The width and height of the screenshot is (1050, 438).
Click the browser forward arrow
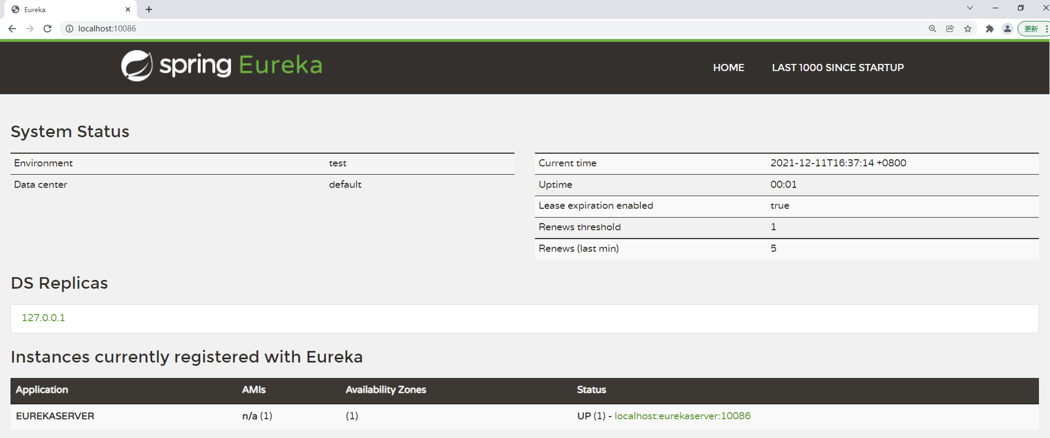tap(30, 29)
